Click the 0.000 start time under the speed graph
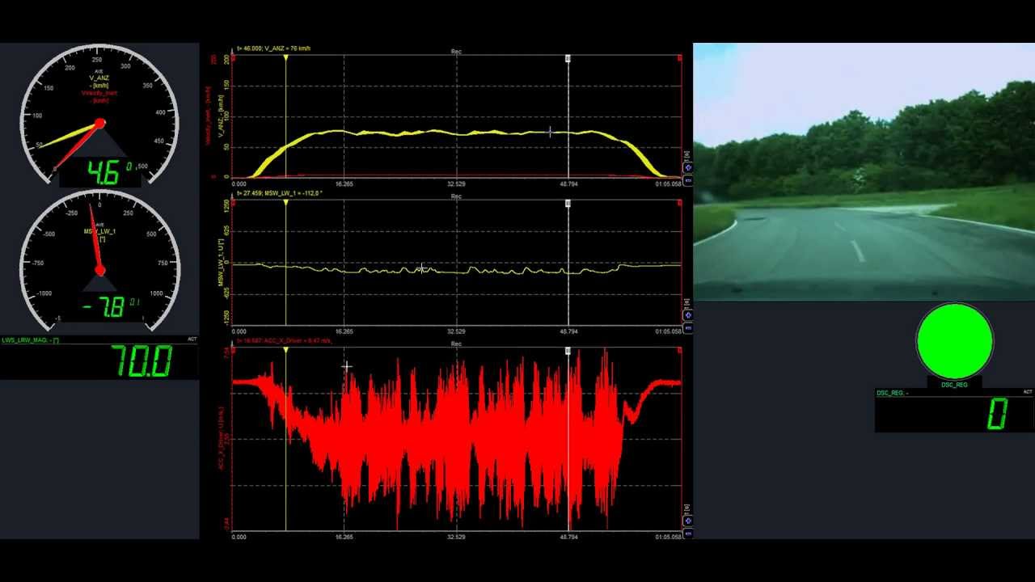This screenshot has width=1035, height=582. (x=239, y=184)
